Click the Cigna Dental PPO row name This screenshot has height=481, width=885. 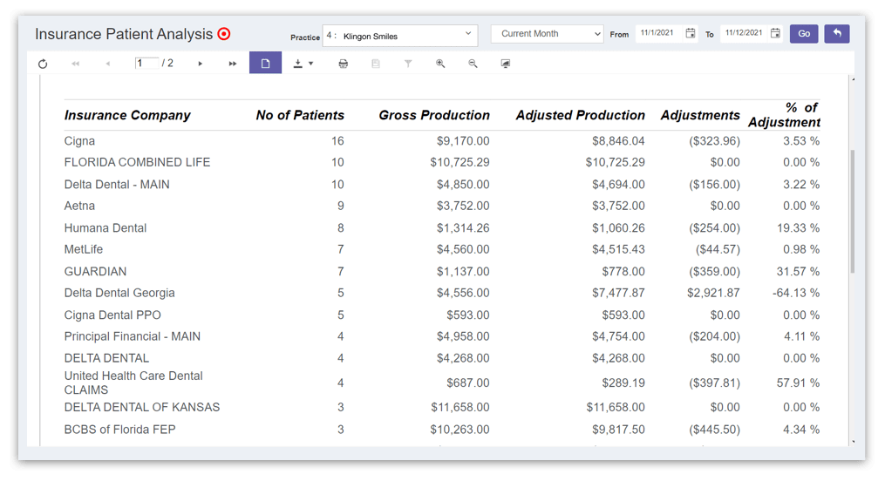pyautogui.click(x=112, y=315)
